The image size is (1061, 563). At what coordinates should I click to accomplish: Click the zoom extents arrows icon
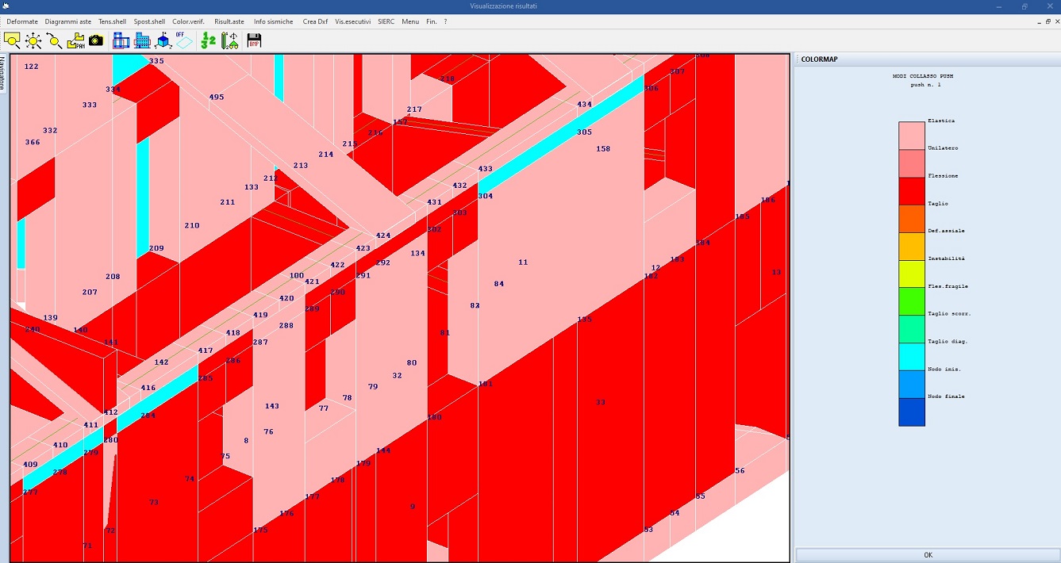(x=33, y=40)
